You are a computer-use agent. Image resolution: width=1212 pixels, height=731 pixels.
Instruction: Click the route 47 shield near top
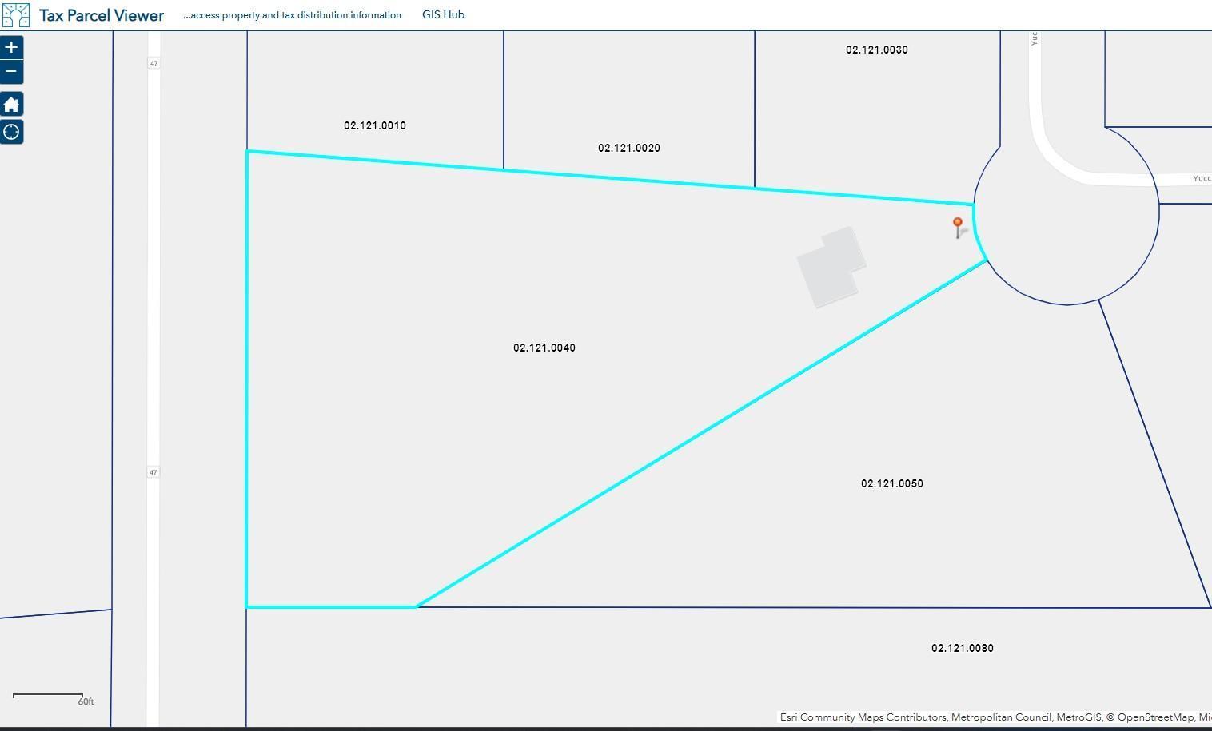(x=153, y=63)
